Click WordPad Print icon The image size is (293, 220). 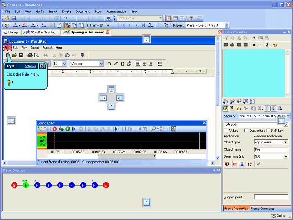30,55
